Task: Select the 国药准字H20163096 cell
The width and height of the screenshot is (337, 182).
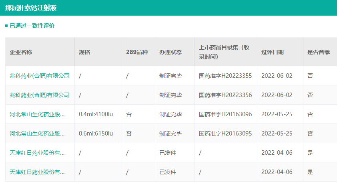Action: click(x=225, y=114)
